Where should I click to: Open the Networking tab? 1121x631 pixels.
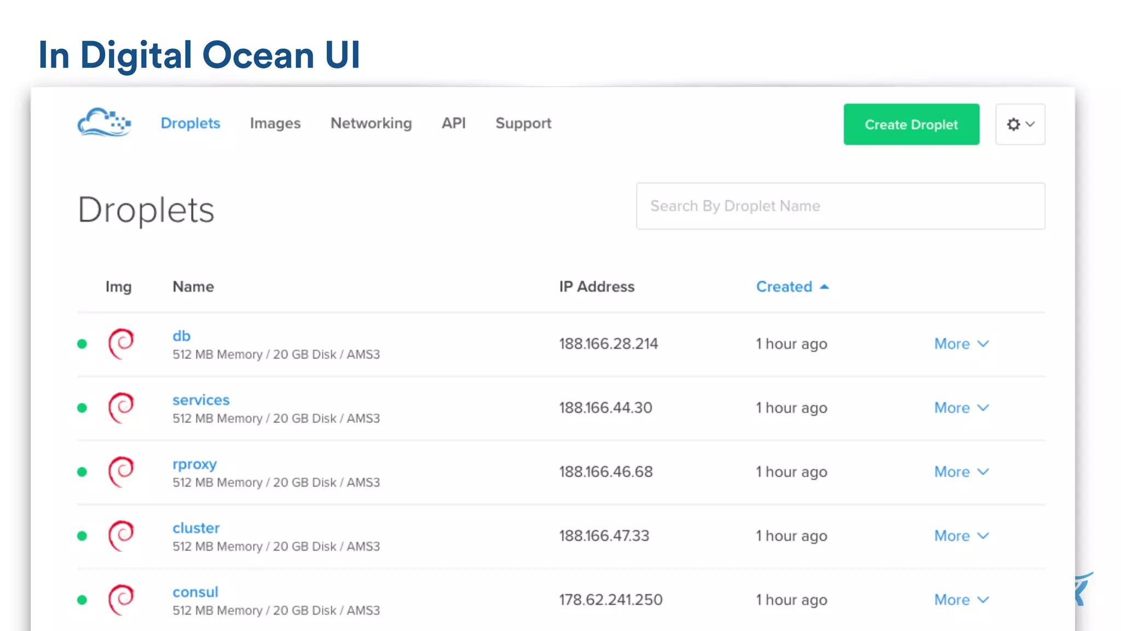pyautogui.click(x=371, y=124)
